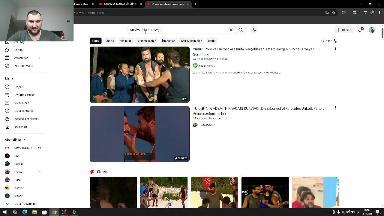Select the Shorts filter chip

[109, 41]
